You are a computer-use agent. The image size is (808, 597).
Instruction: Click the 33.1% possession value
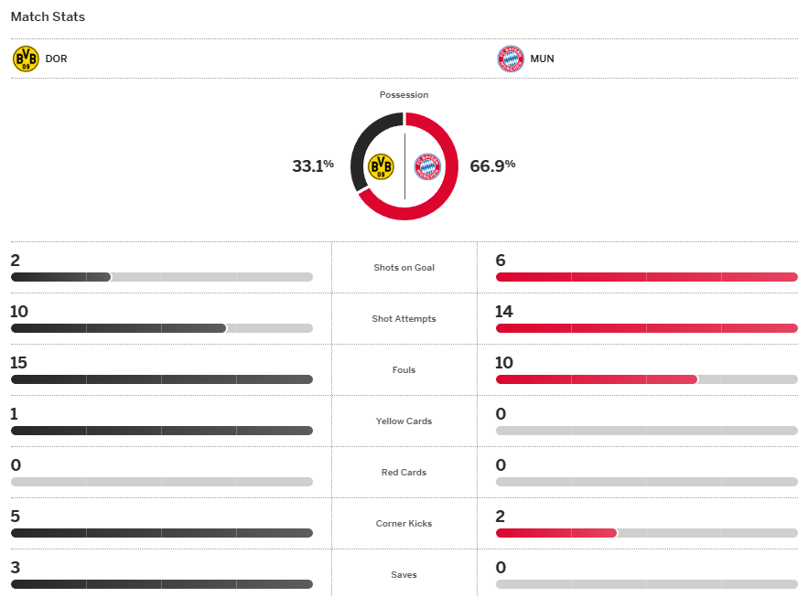coord(312,166)
